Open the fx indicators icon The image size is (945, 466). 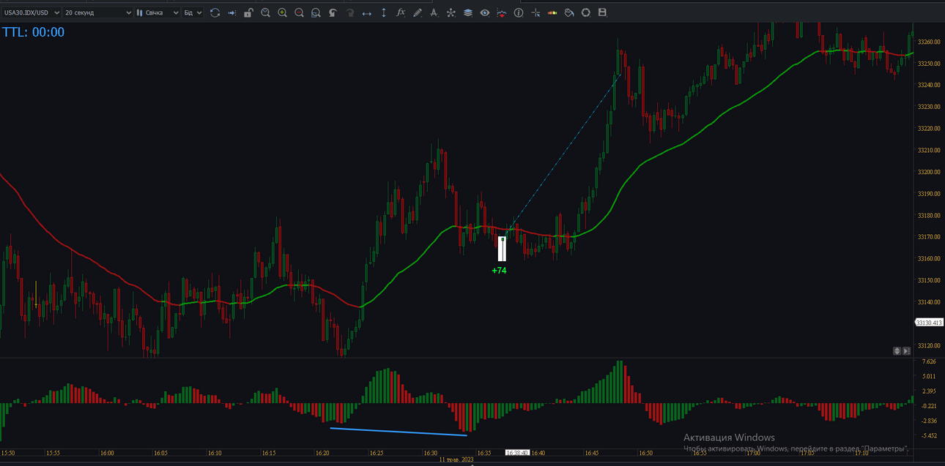(400, 12)
